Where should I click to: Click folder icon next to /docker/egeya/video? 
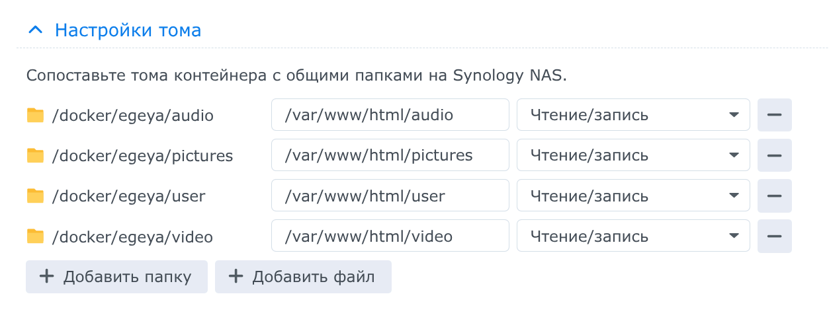(35, 236)
